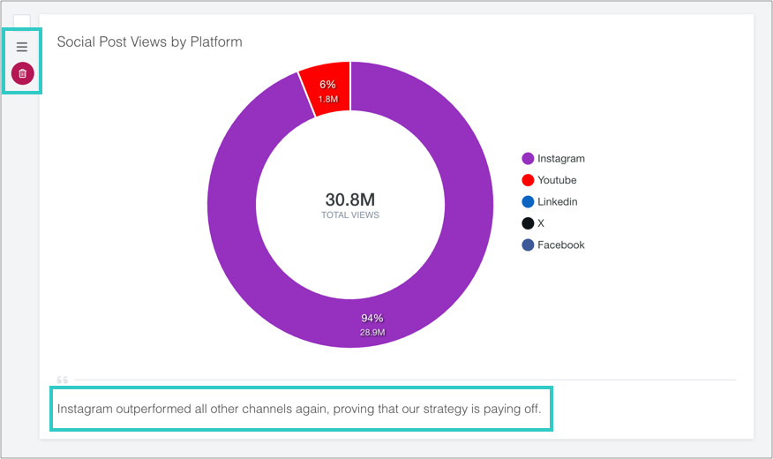This screenshot has height=459, width=773.
Task: Toggle the X series via its legend label
Action: 541,223
